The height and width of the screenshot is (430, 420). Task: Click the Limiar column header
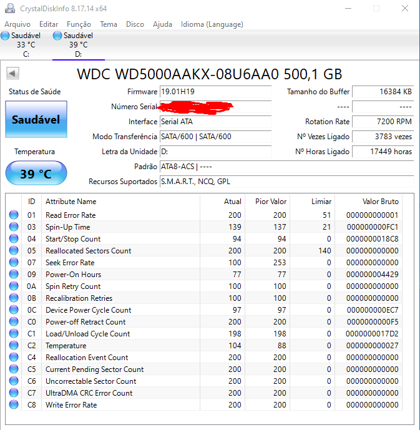coord(313,202)
